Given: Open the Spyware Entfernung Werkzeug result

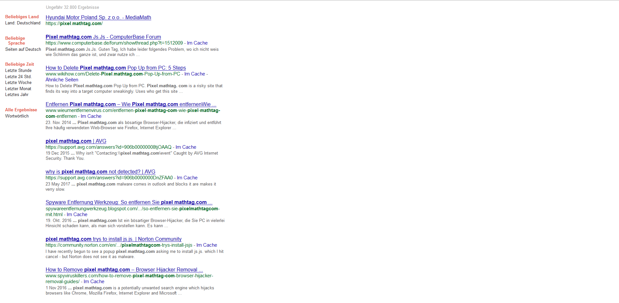Looking at the screenshot, I should coord(129,202).
